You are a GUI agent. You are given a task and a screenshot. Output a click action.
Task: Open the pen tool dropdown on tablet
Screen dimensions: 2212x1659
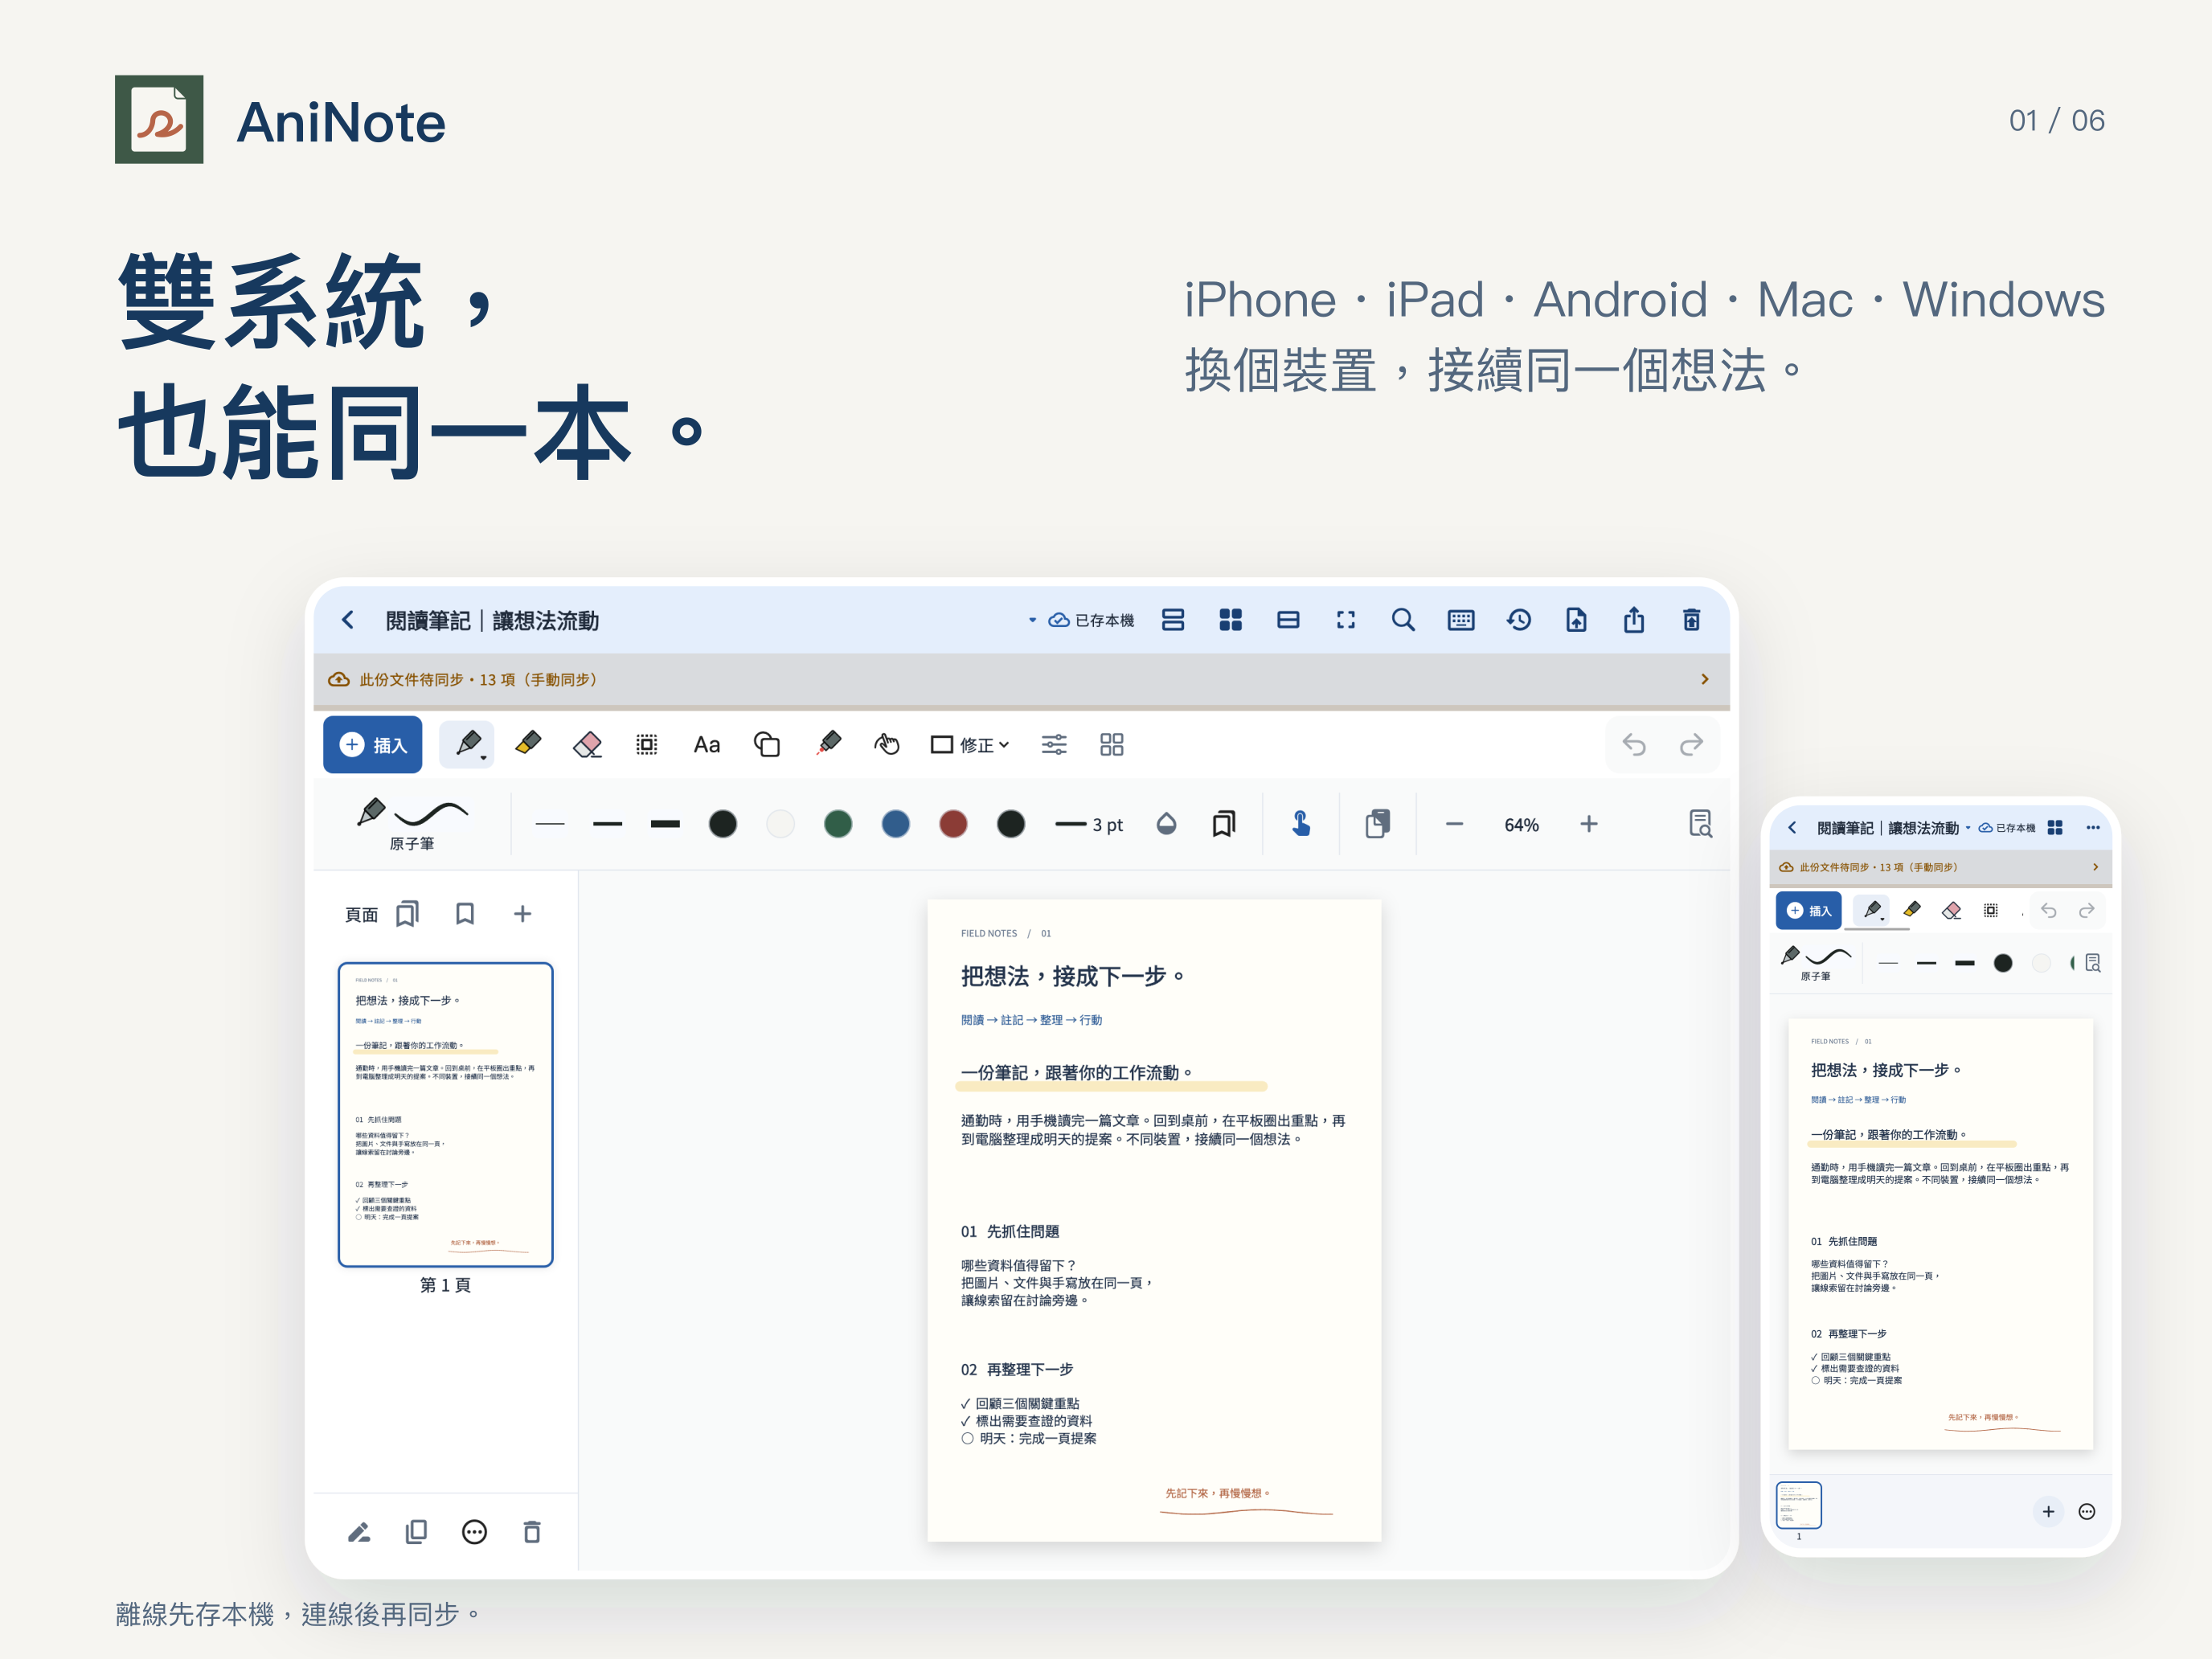(x=468, y=744)
